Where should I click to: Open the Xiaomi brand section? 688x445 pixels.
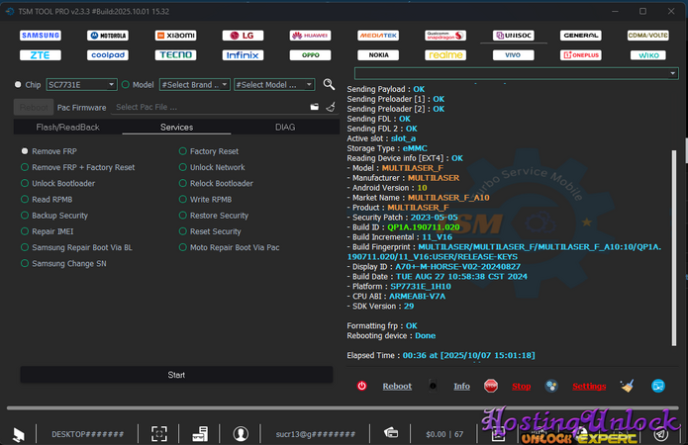click(174, 36)
